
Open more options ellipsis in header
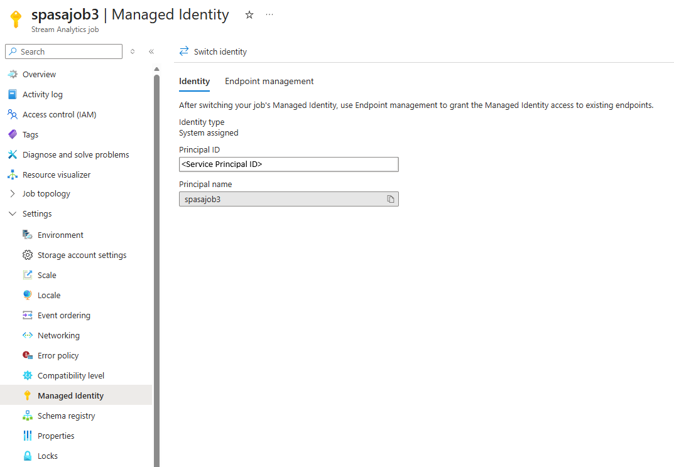point(269,15)
